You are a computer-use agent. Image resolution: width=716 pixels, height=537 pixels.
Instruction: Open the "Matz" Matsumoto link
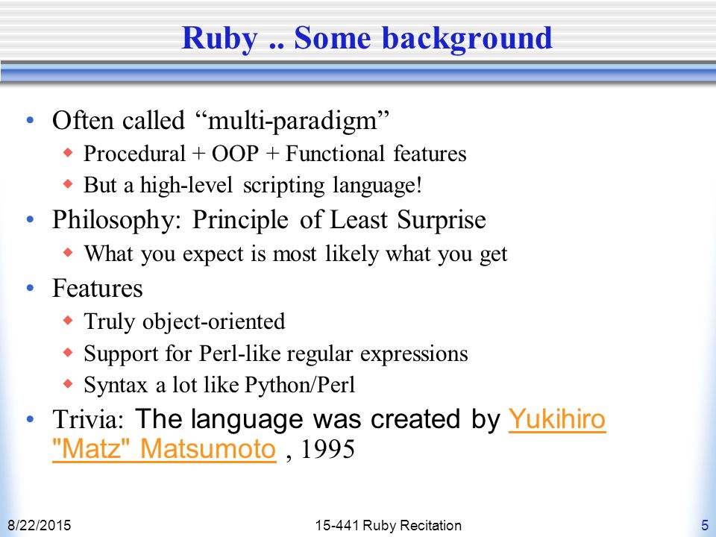(164, 449)
